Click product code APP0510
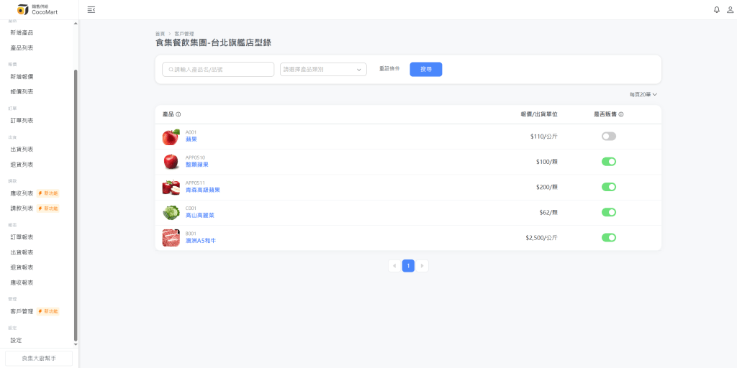Viewport: 737px width, 368px height. click(x=195, y=157)
